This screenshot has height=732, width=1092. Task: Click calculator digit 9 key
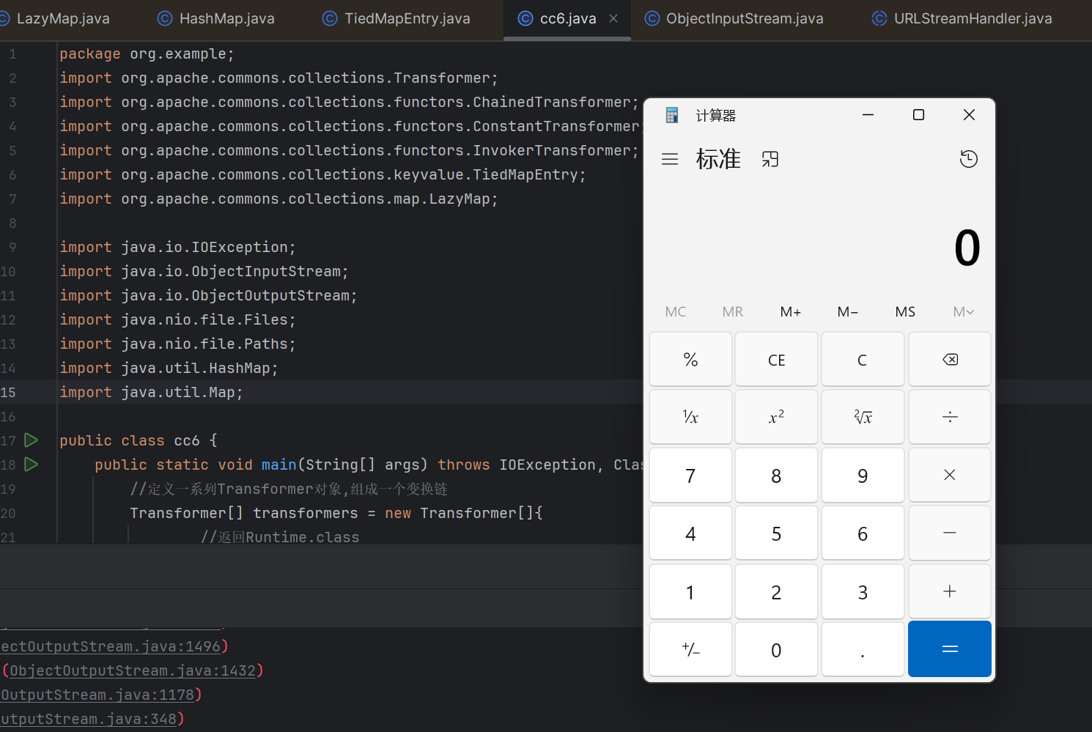point(863,475)
